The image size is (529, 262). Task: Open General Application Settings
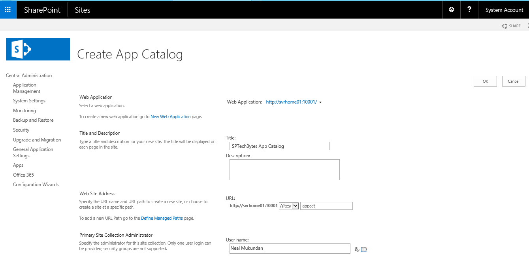[33, 153]
